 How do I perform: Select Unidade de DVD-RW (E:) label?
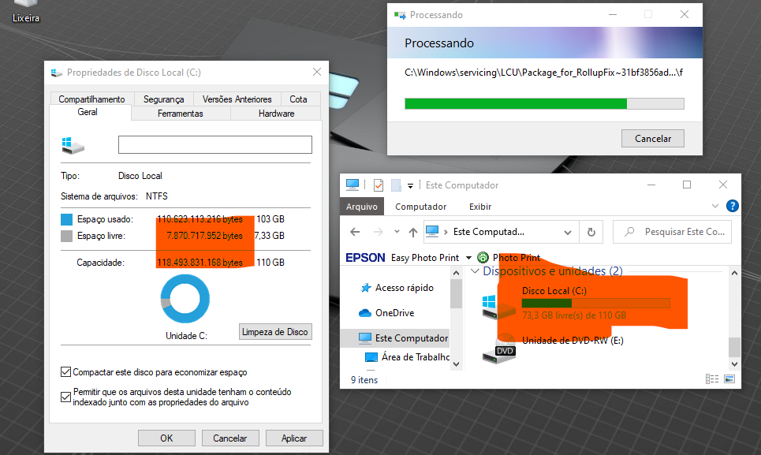[573, 341]
